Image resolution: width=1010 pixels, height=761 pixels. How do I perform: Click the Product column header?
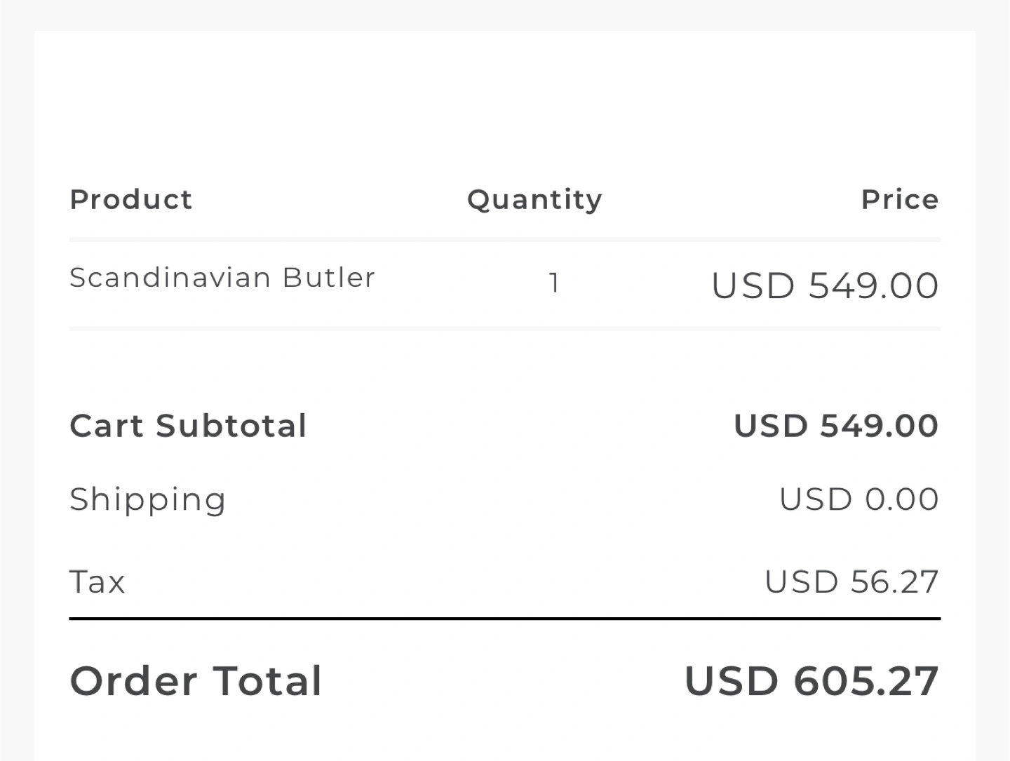[x=131, y=200]
